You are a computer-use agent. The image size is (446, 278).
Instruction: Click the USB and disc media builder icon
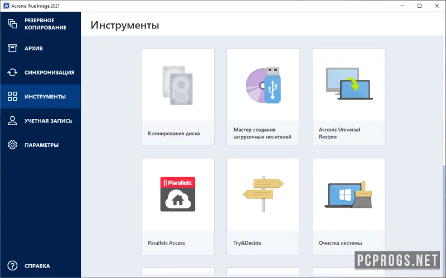coord(263,85)
